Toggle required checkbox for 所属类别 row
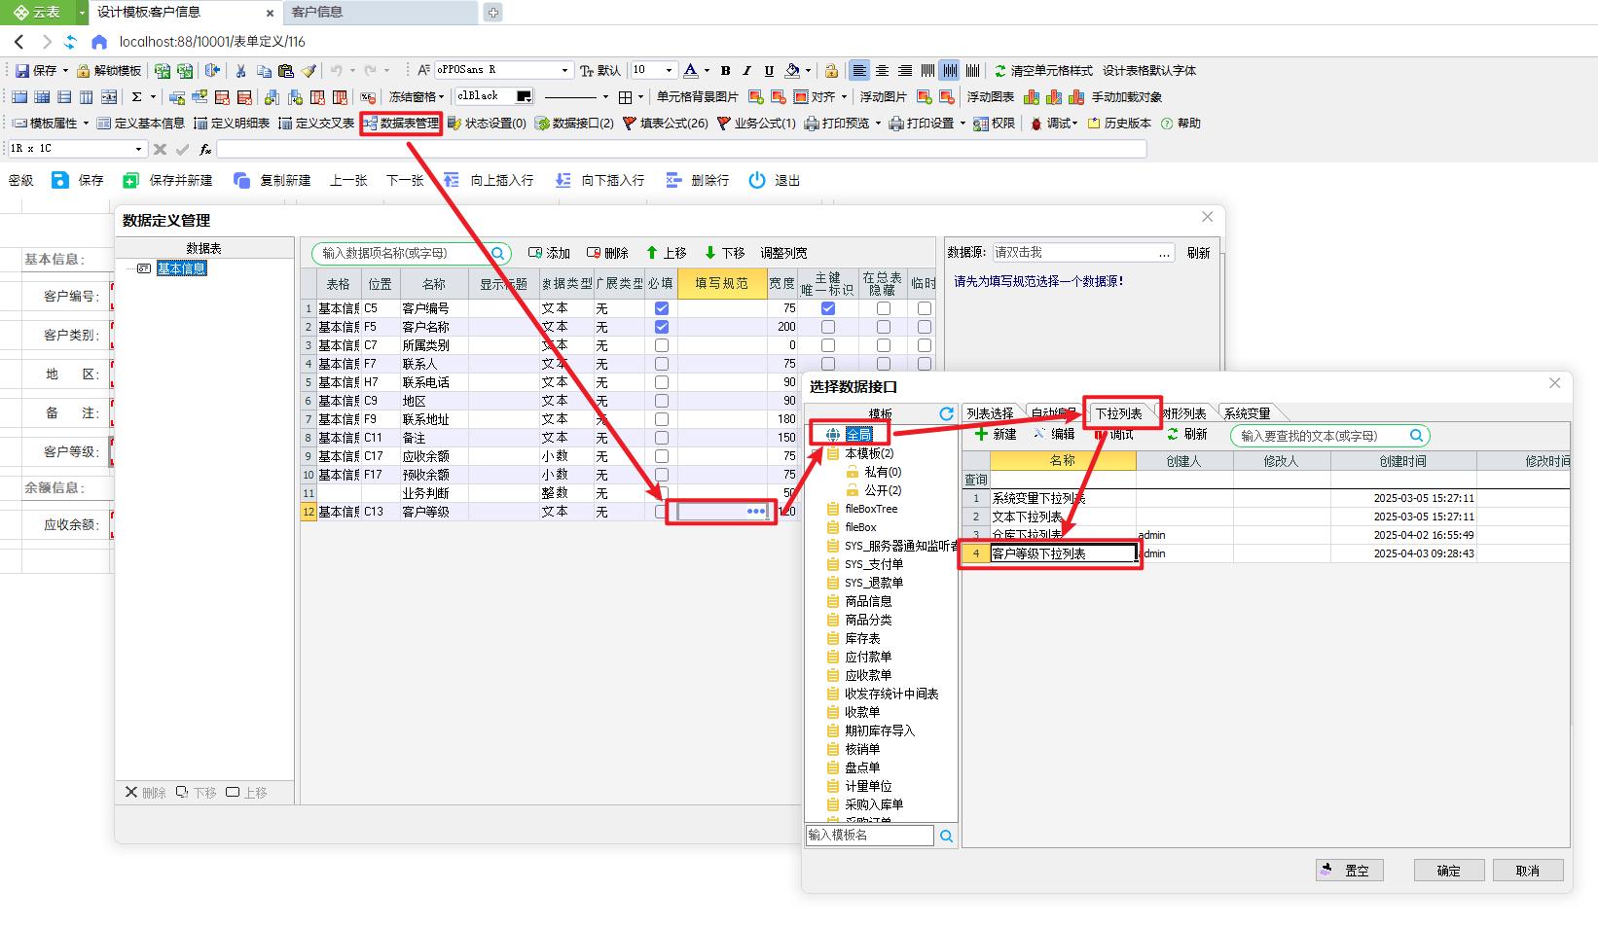The height and width of the screenshot is (927, 1598). (662, 345)
